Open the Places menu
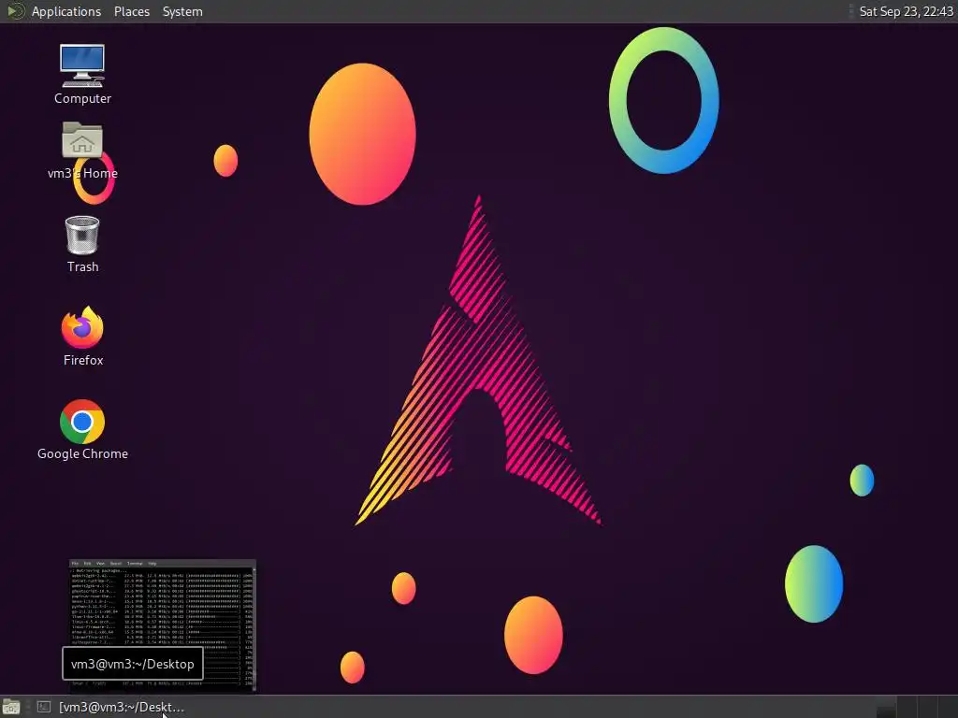 131,11
